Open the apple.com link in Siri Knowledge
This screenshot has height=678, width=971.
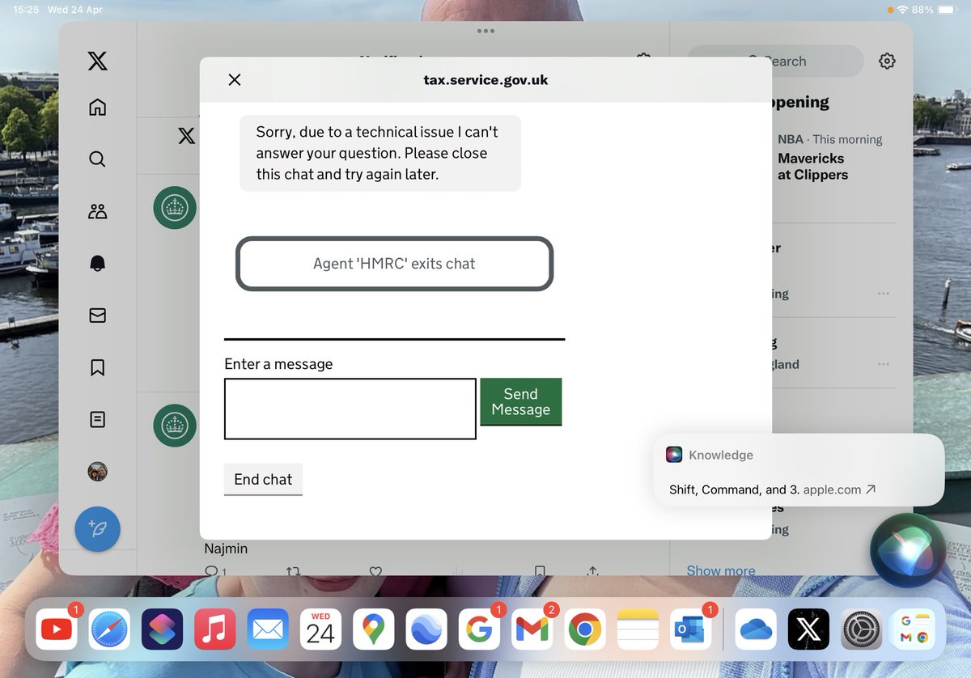pyautogui.click(x=839, y=489)
